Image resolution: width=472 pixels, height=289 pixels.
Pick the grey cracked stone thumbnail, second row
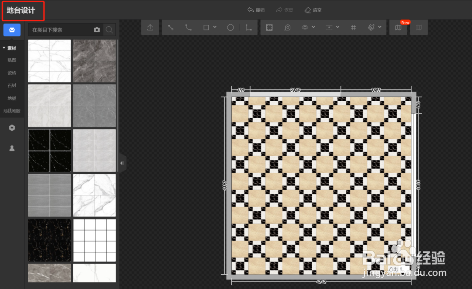(x=94, y=106)
